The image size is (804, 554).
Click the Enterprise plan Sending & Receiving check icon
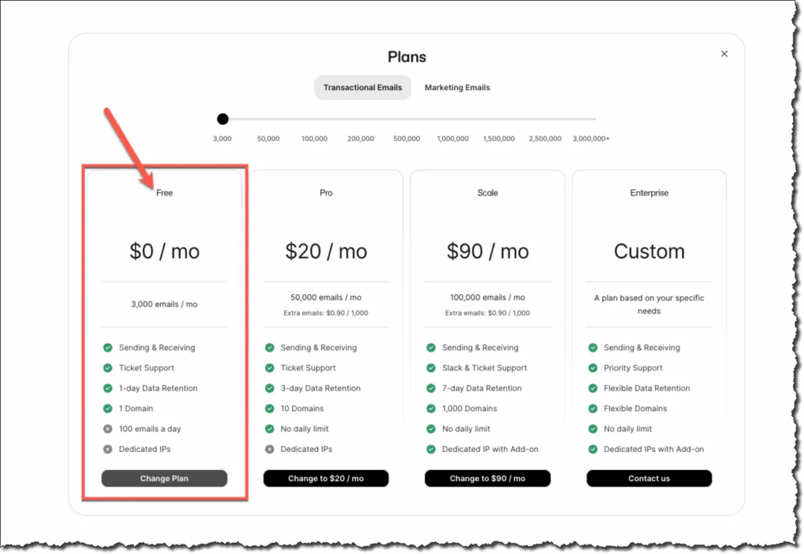[593, 348]
